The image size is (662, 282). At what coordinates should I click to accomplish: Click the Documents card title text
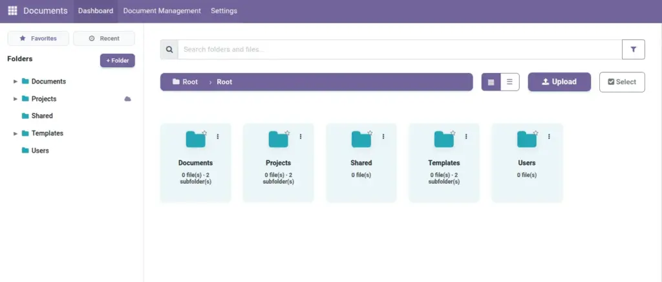195,163
